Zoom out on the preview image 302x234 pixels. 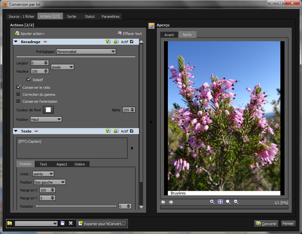pos(236,202)
